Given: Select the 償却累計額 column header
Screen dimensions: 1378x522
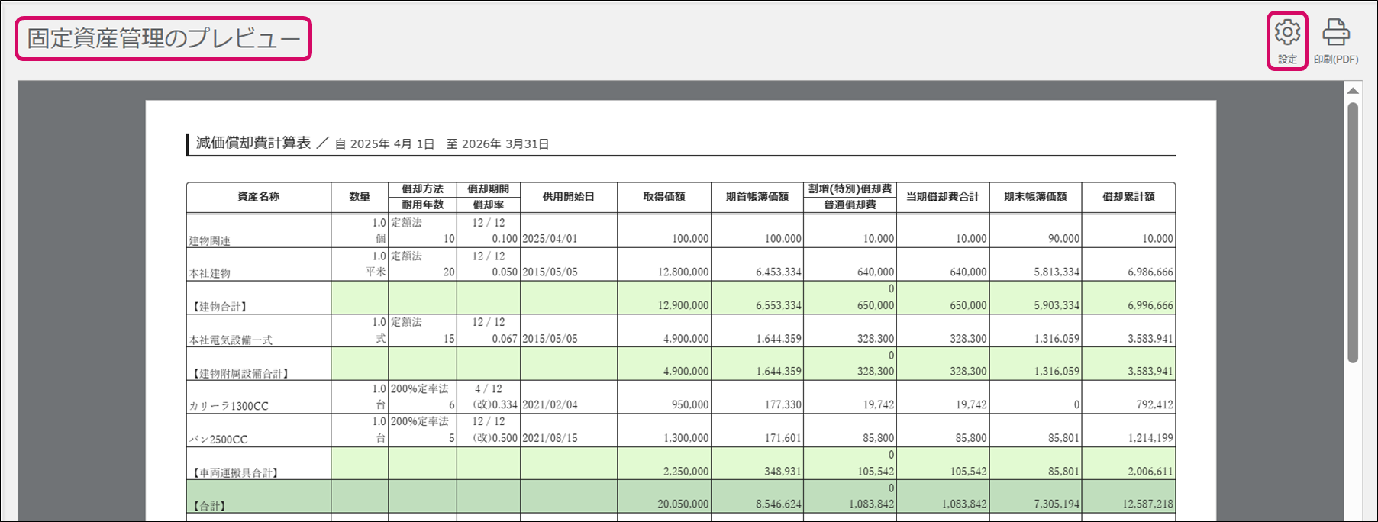Looking at the screenshot, I should coord(1128,197).
